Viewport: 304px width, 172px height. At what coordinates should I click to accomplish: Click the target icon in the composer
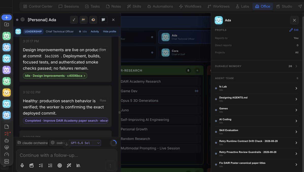pyautogui.click(x=60, y=165)
